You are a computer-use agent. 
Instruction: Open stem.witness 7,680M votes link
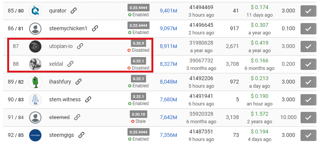click(x=168, y=100)
